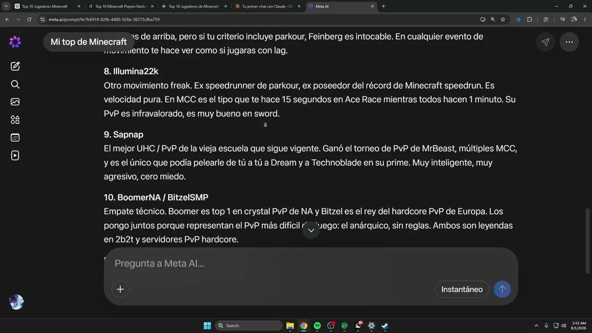Show hidden icons in the system tray

[x=536, y=326]
